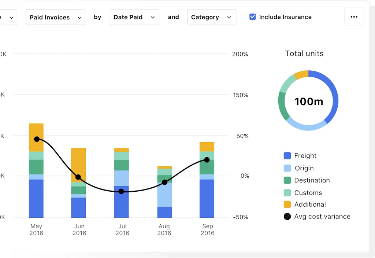This screenshot has height=258, width=375.
Task: Select the Jun 2016 data point on trend line
Action: pyautogui.click(x=78, y=177)
